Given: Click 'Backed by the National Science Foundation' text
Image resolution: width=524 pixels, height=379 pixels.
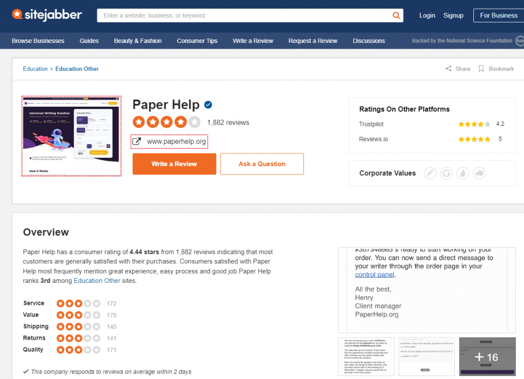Looking at the screenshot, I should (462, 41).
